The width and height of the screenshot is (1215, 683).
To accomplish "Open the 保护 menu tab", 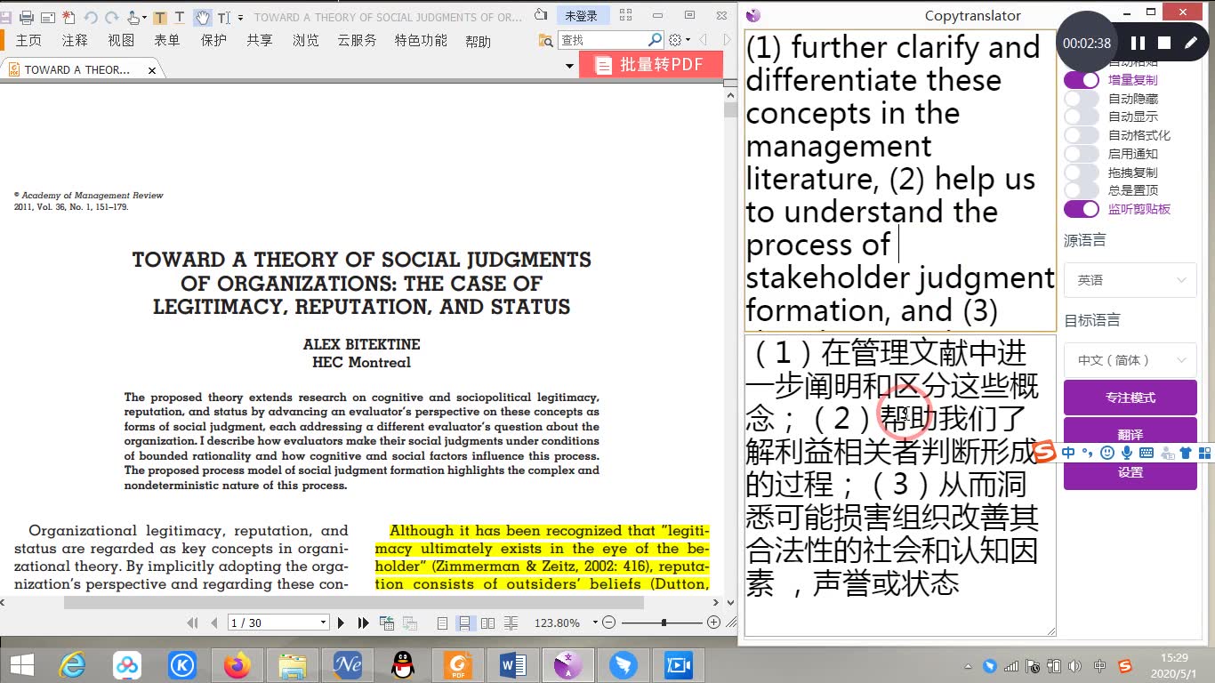I will (x=213, y=41).
